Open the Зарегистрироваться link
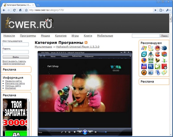The image size is (173, 137). click(14, 64)
